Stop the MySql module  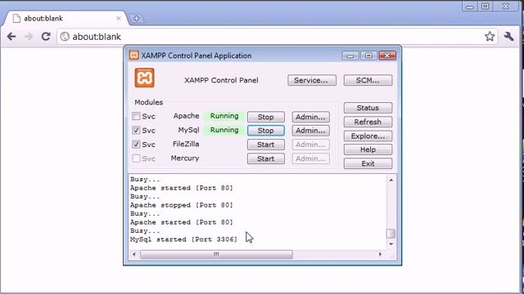pyautogui.click(x=265, y=131)
